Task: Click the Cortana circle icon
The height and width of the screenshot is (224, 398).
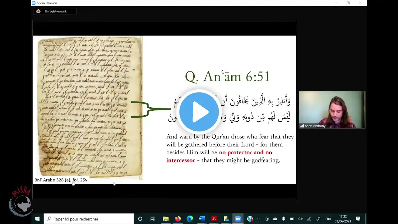Action: click(140, 219)
